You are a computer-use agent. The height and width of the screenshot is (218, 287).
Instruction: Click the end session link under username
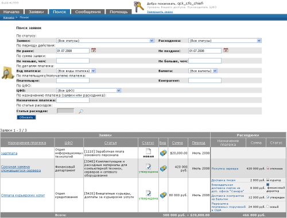tap(160, 12)
